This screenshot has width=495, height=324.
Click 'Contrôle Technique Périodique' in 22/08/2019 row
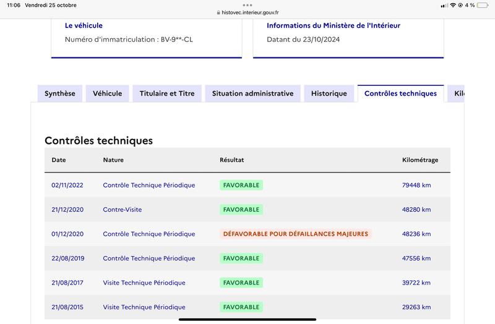(149, 258)
